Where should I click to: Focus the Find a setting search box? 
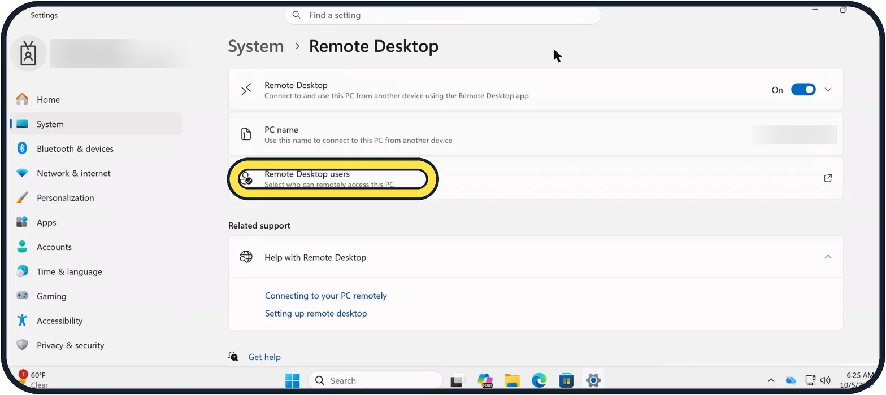[443, 15]
